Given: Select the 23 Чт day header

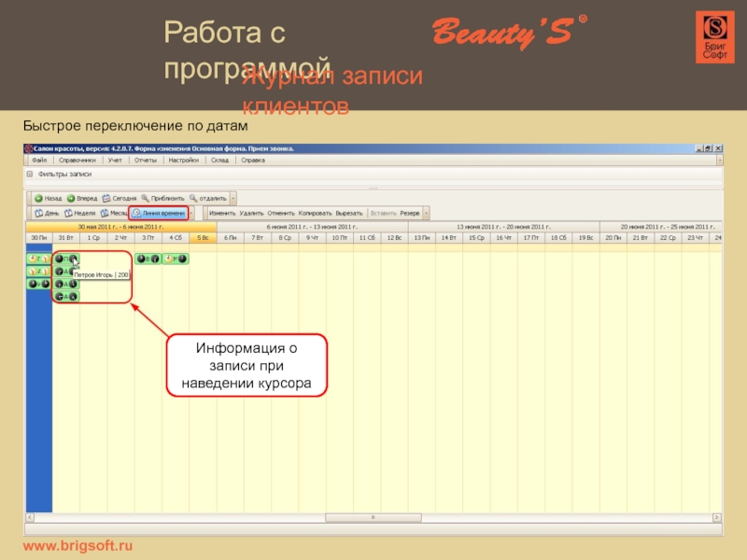Looking at the screenshot, I should pos(695,237).
